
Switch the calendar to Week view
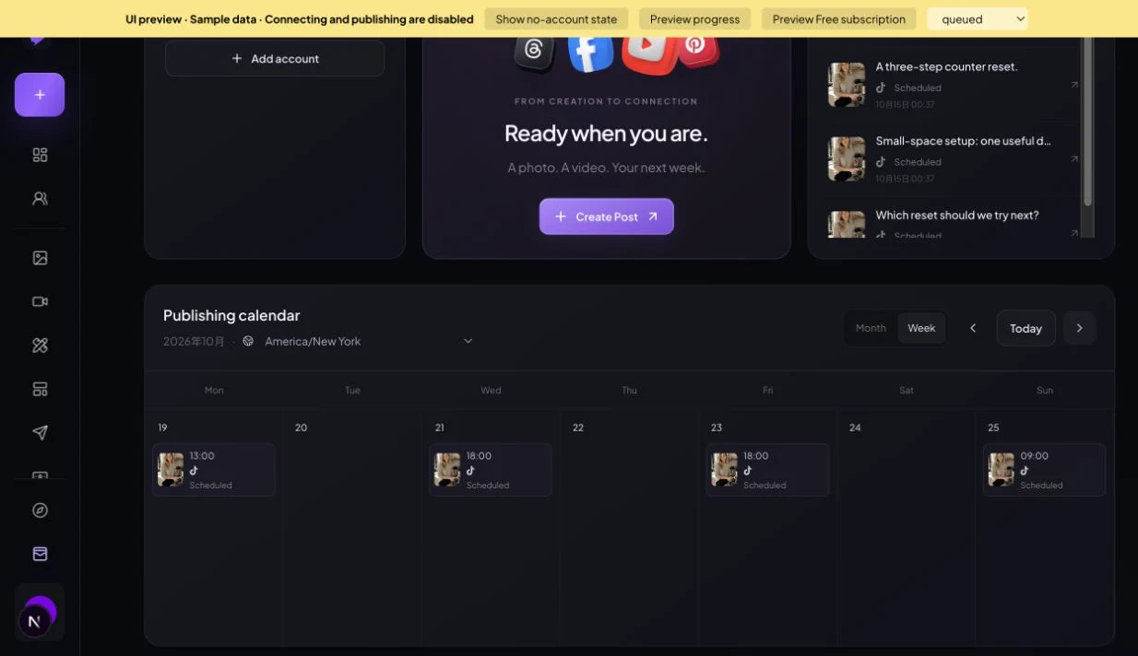click(921, 328)
